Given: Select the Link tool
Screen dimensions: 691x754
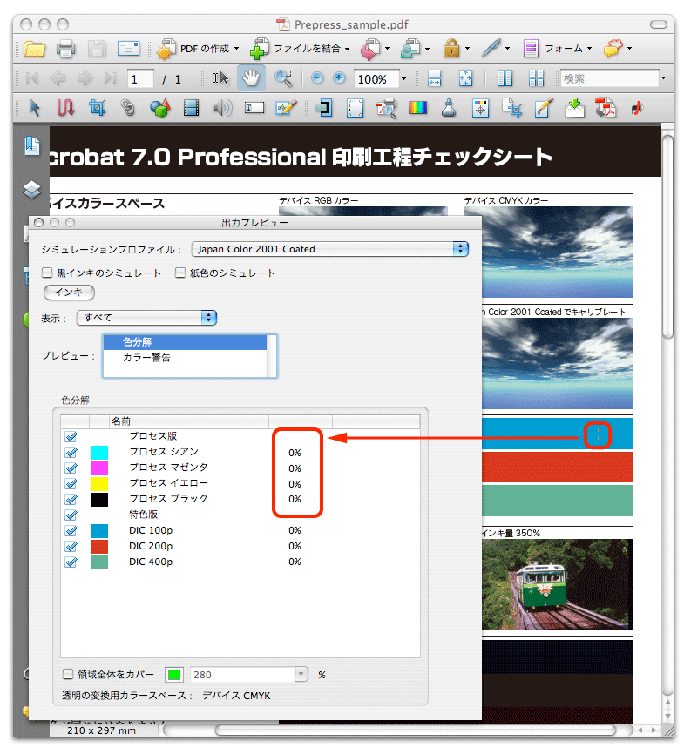Looking at the screenshot, I should [x=127, y=108].
